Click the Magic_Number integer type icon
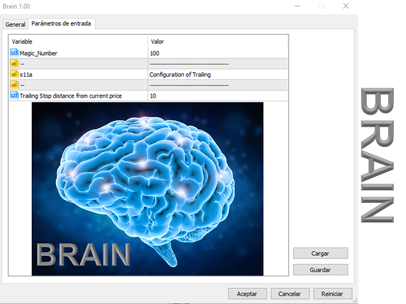406x304 pixels. pos(15,53)
